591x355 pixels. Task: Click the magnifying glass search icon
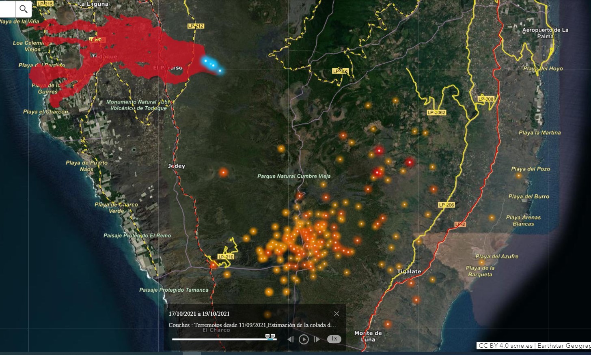click(24, 9)
